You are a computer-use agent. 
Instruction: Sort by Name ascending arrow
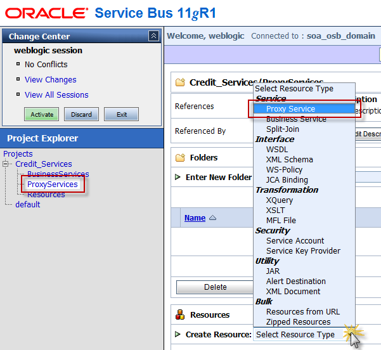coord(212,217)
